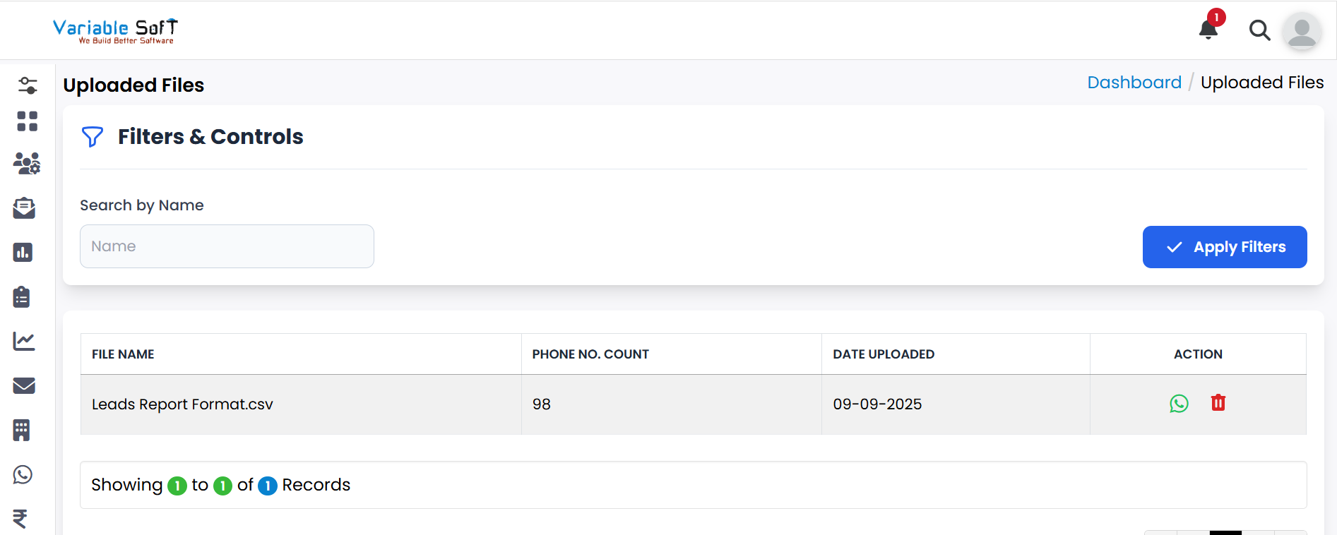
Task: Click the Variable Soft logo
Action: point(115,31)
